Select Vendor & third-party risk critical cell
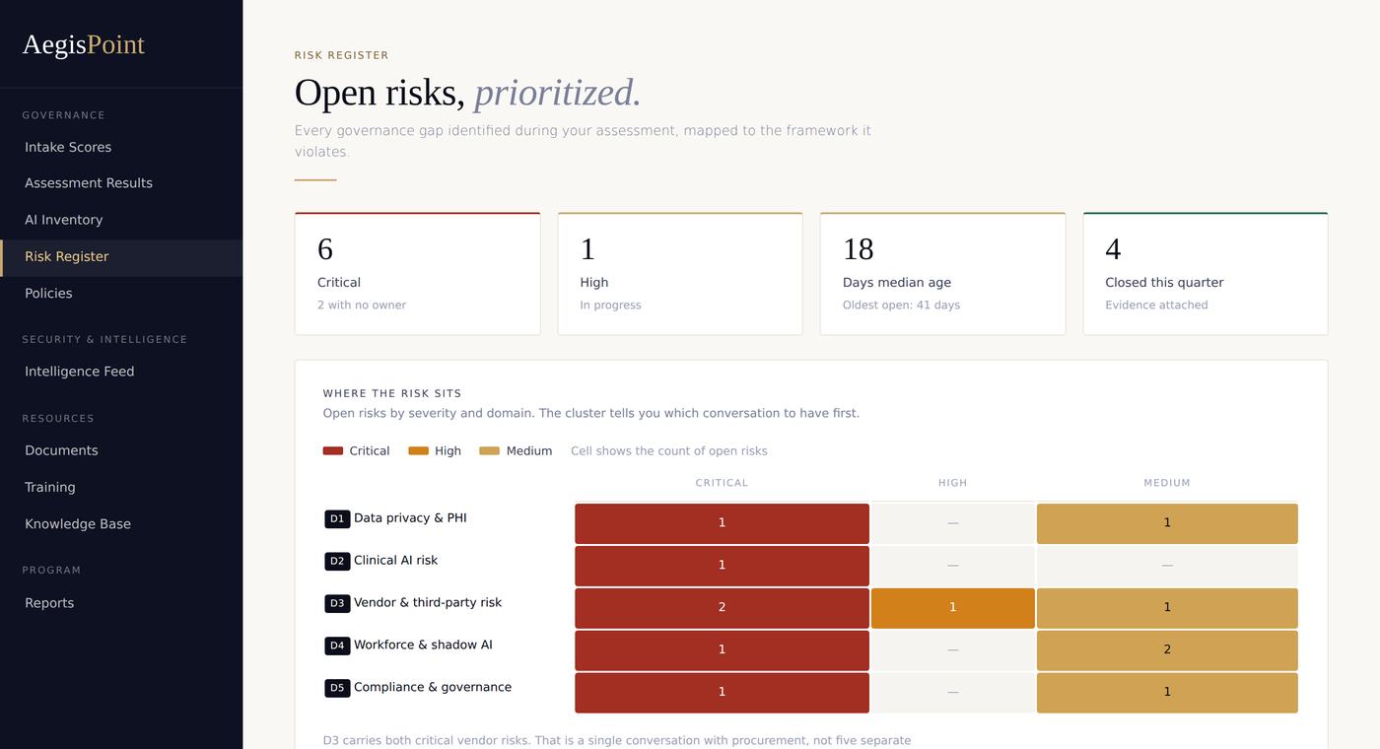The image size is (1380, 749). tap(722, 608)
